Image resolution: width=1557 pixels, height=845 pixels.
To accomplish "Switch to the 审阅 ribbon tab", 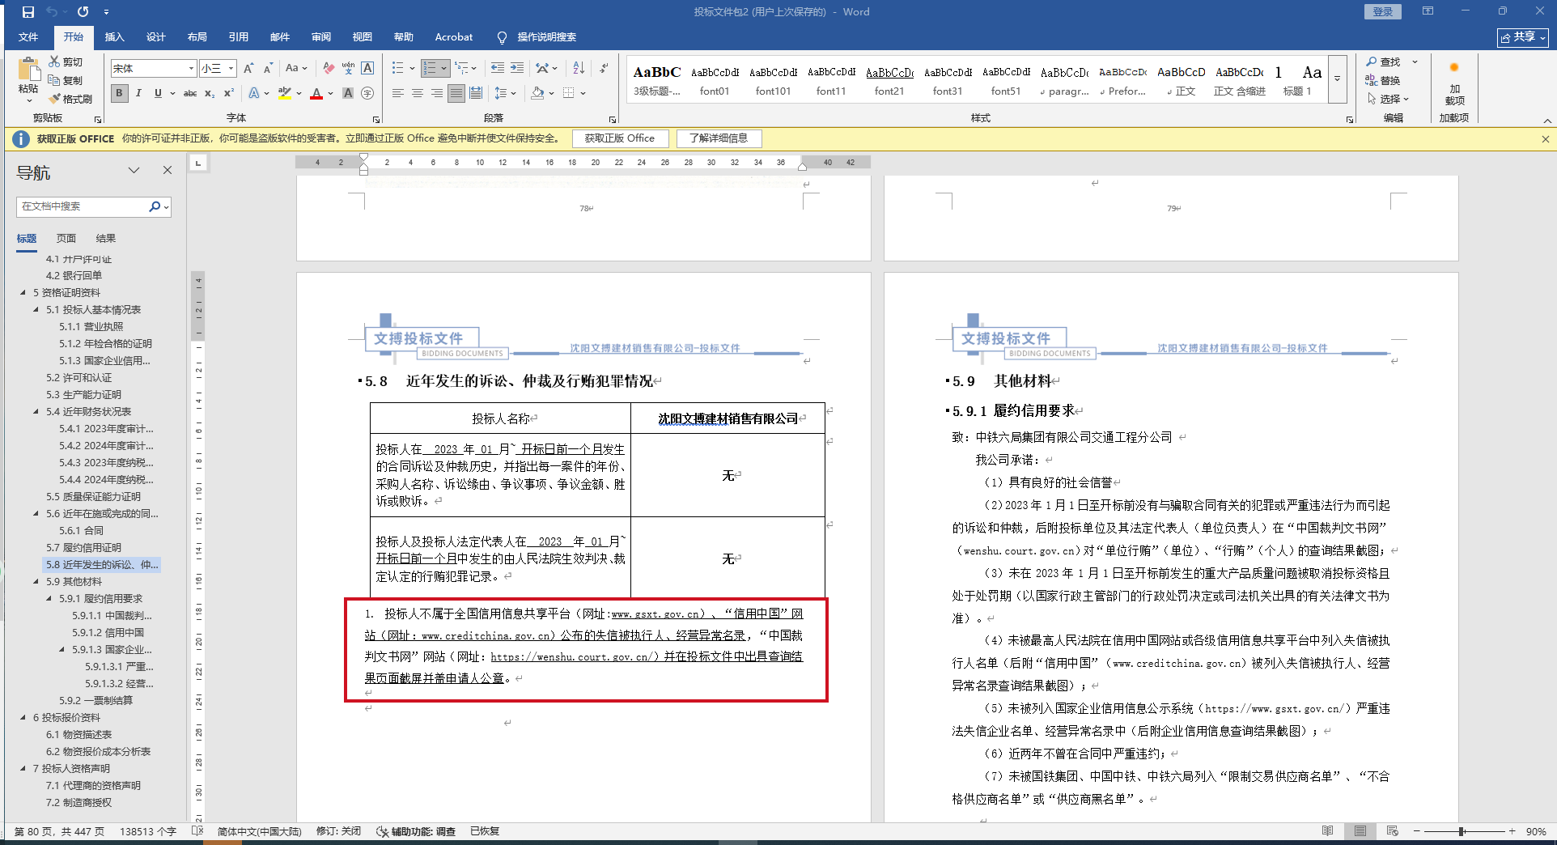I will (320, 36).
